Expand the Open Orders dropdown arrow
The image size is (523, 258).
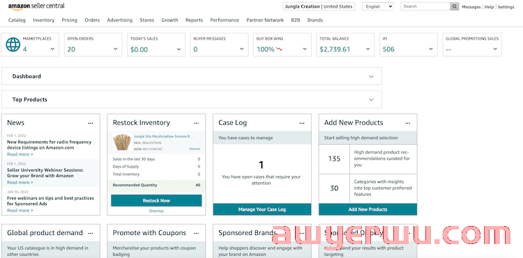115,49
